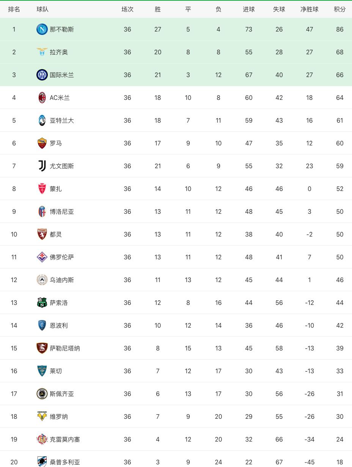The image size is (352, 467).
Task: Click the 进球 column header
Action: pyautogui.click(x=248, y=9)
